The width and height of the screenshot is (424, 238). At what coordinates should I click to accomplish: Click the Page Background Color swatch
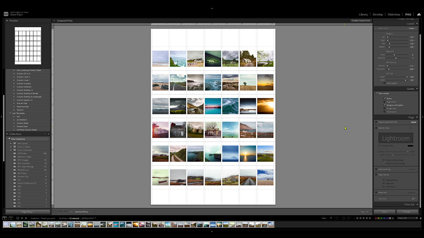pyautogui.click(x=414, y=122)
